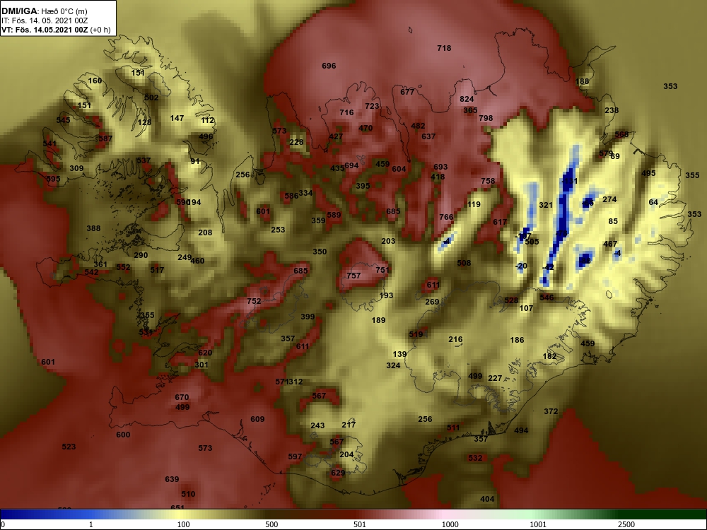Click the map value 508
This screenshot has height=530, width=707.
pyautogui.click(x=464, y=263)
